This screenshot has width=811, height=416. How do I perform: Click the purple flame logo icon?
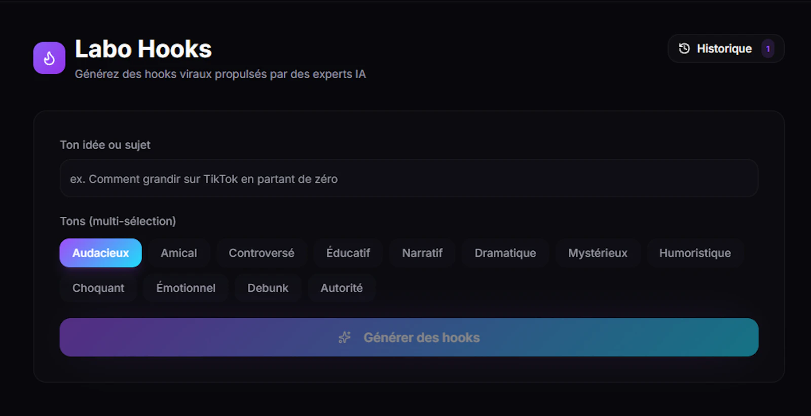pyautogui.click(x=49, y=58)
